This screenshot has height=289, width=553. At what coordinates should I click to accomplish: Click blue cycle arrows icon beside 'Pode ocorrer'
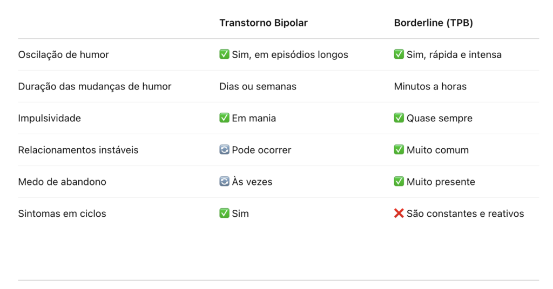[224, 149]
